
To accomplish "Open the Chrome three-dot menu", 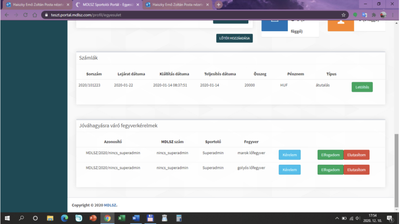I will [393, 15].
